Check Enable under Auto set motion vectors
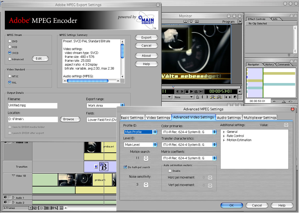This screenshot has height=213, width=299. point(170,171)
